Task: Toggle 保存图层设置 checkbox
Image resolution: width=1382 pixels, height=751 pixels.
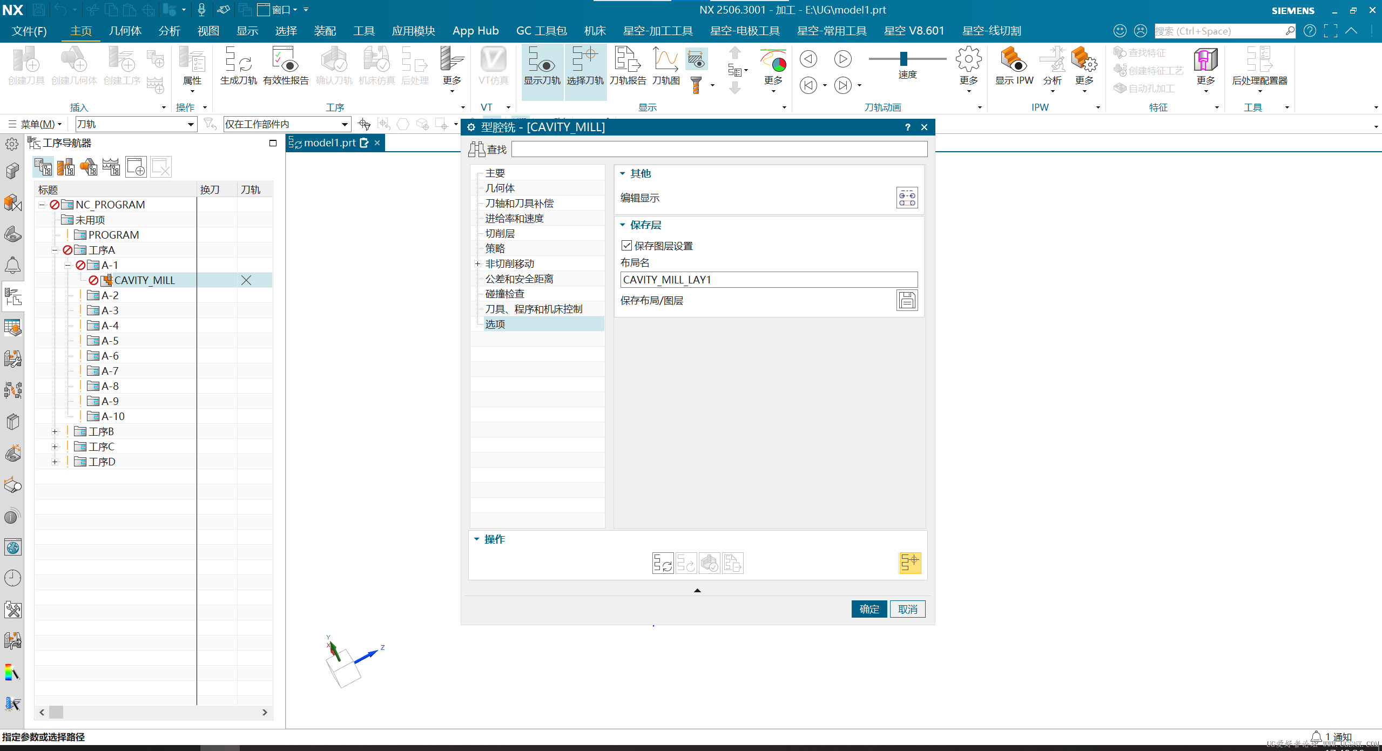Action: pyautogui.click(x=626, y=246)
